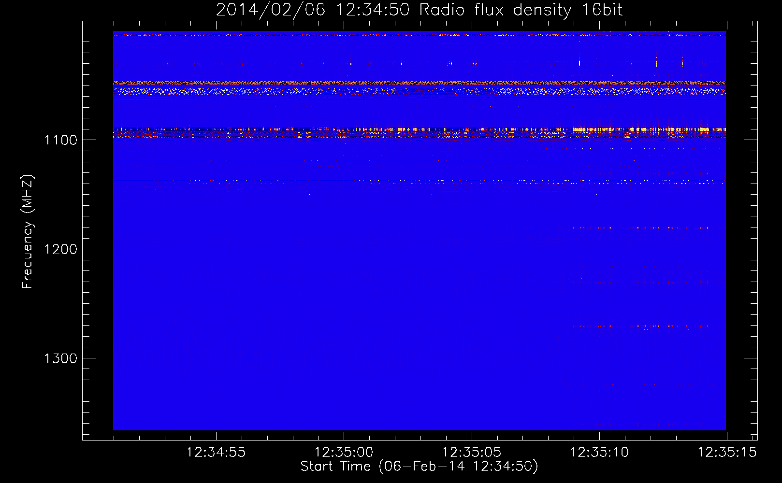Click the 12:34:55 time tick label

point(216,453)
